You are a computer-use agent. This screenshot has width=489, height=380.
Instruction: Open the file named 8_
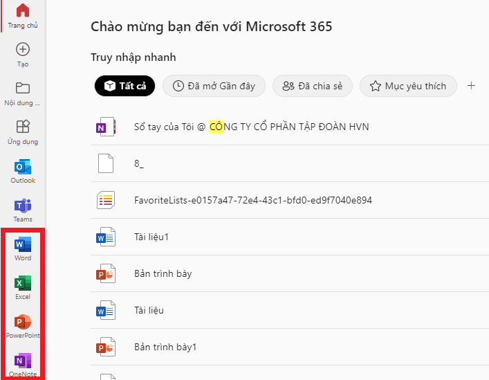pos(139,163)
